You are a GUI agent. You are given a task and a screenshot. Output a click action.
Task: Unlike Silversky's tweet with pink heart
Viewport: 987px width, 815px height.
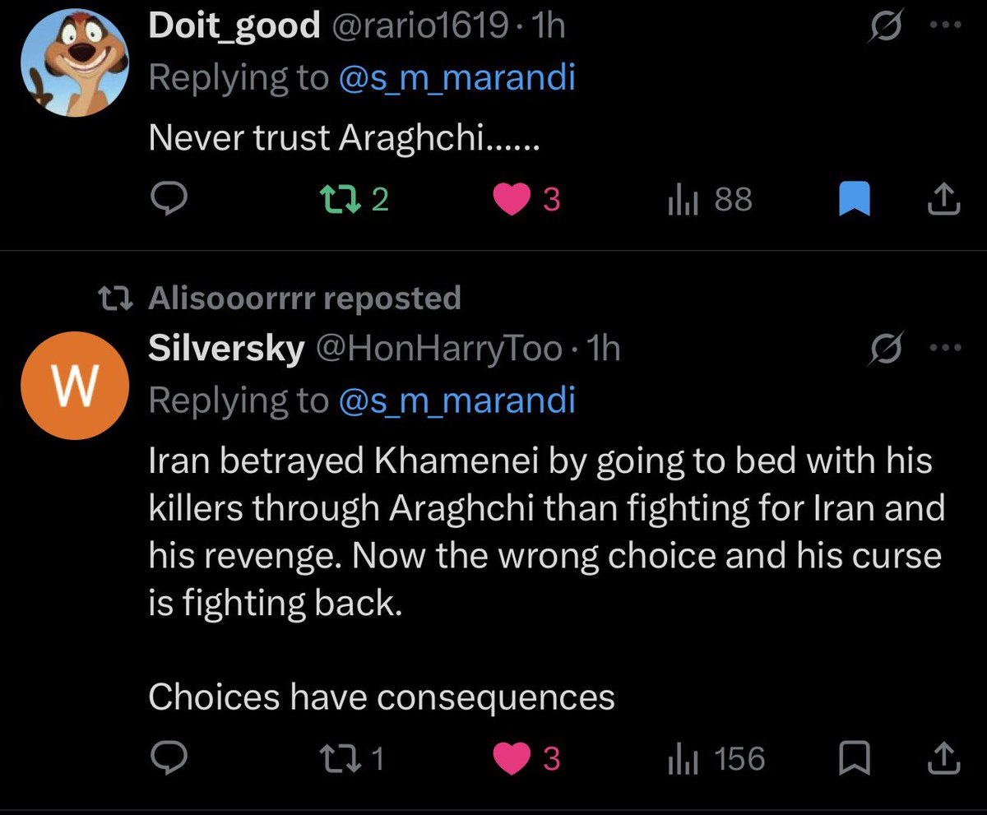[526, 758]
